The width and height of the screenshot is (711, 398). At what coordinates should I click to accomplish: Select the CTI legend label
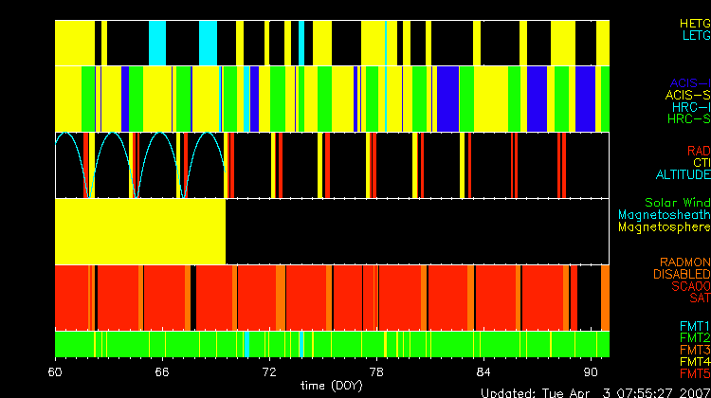coord(699,163)
